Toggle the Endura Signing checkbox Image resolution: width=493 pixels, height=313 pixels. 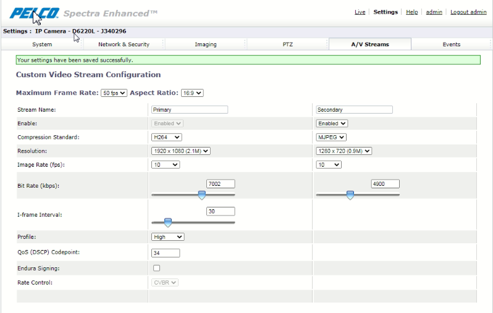[x=156, y=268]
